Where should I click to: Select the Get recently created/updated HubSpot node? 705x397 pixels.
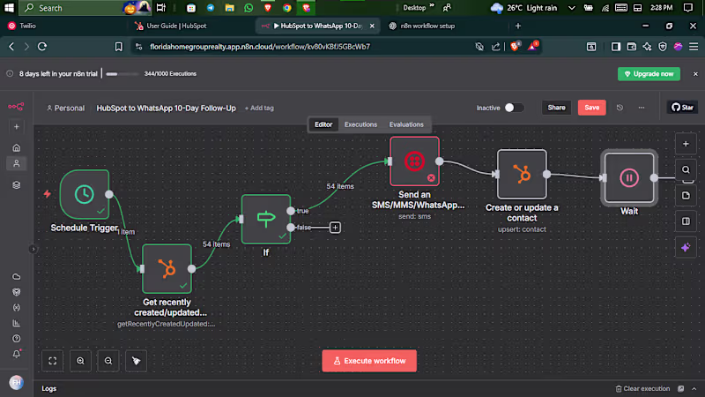167,269
